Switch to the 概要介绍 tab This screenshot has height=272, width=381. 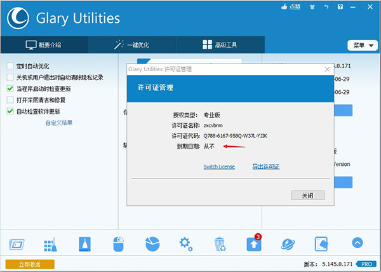(44, 45)
